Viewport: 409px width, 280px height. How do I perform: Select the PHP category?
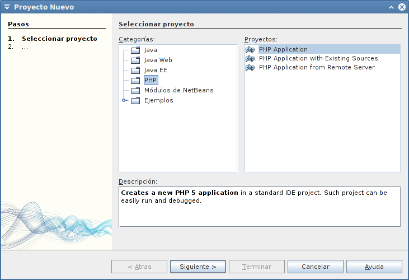tap(151, 80)
